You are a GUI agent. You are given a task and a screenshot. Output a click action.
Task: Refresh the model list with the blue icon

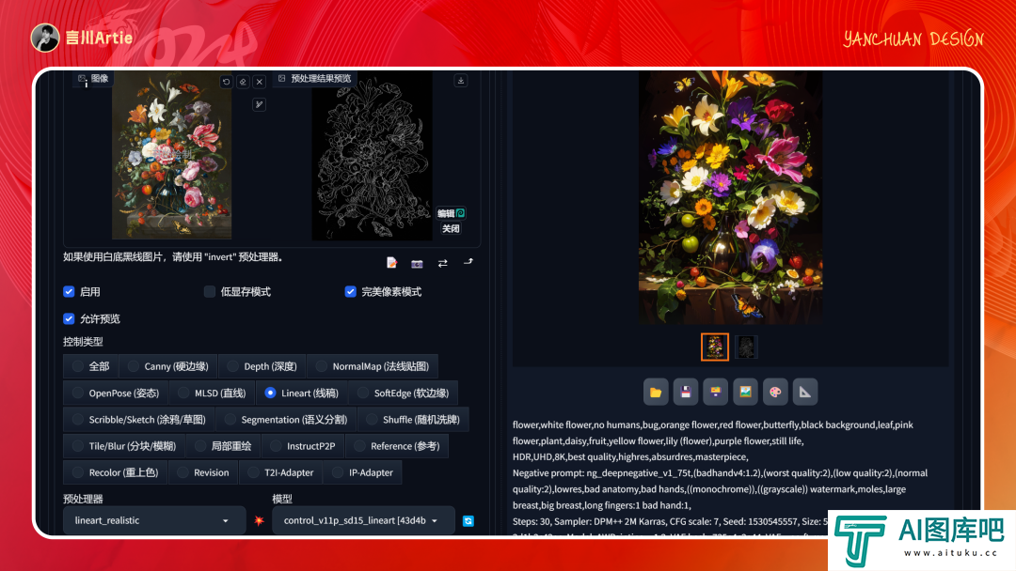[x=468, y=521]
